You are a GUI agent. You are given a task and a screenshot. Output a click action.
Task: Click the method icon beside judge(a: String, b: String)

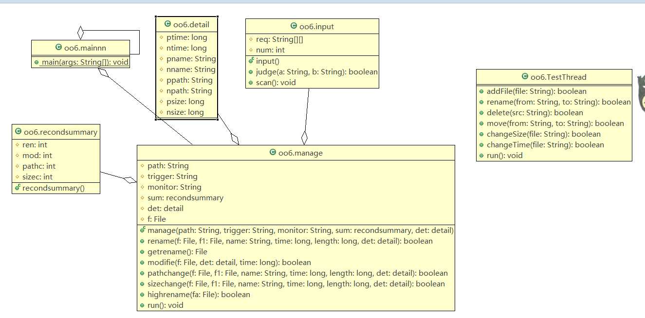coord(251,72)
